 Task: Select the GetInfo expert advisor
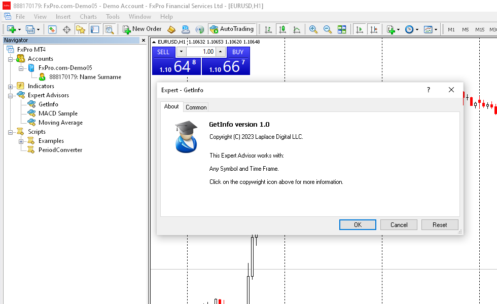click(48, 104)
